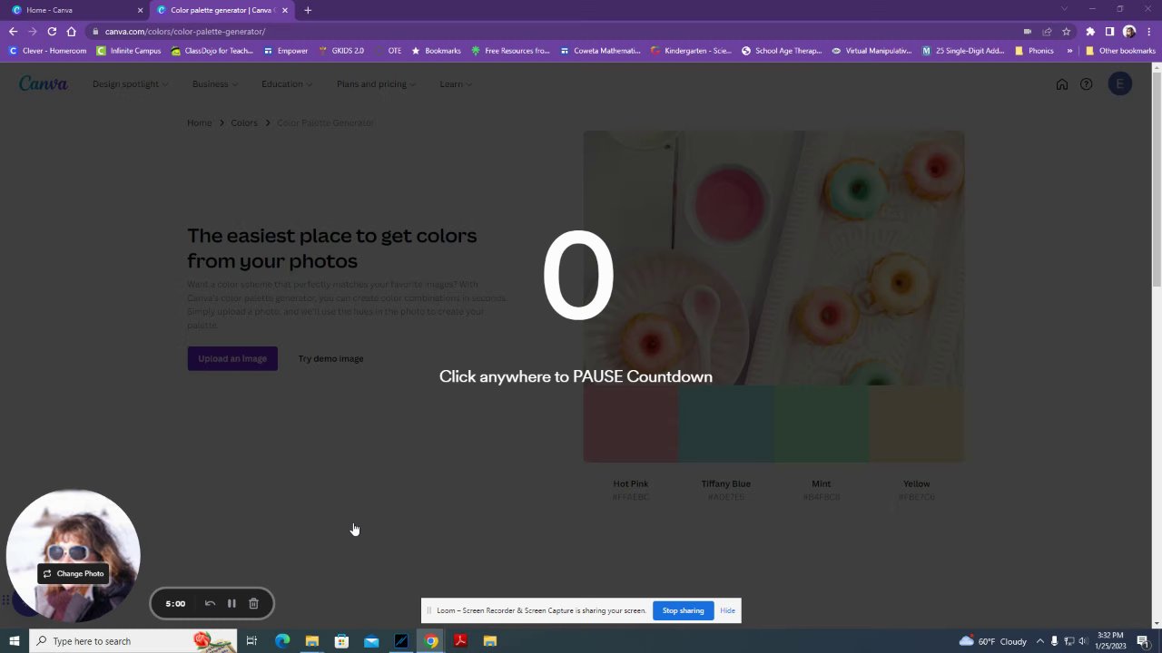1162x653 pixels.
Task: Open the account avatar E
Action: (x=1119, y=84)
